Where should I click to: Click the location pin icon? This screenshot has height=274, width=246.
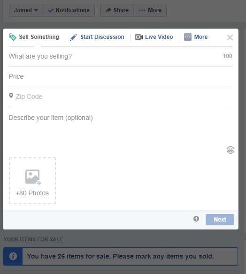11,96
